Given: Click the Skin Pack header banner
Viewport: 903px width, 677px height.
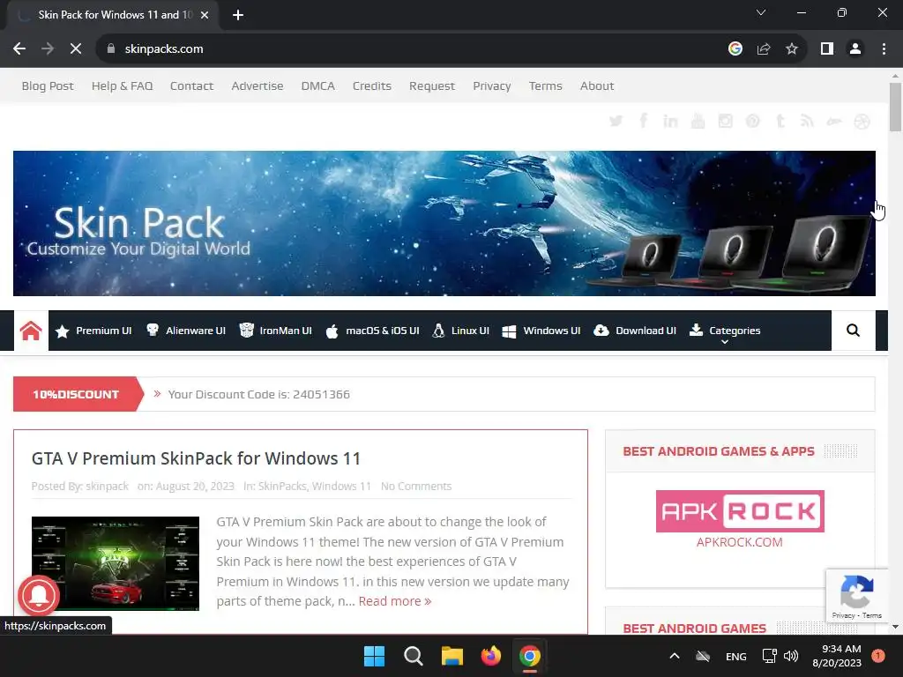Looking at the screenshot, I should (x=444, y=223).
